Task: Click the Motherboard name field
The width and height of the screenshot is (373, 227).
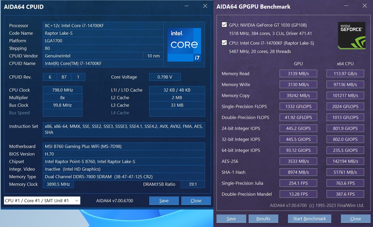Action: (x=124, y=146)
